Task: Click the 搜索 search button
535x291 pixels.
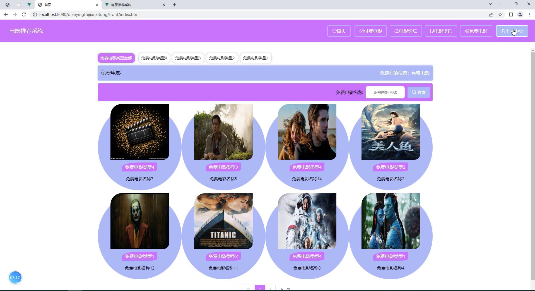Action: 419,92
